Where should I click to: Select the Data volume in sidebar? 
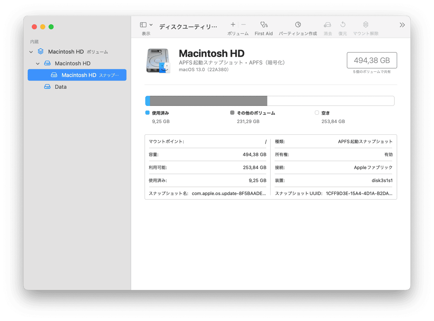pyautogui.click(x=61, y=87)
